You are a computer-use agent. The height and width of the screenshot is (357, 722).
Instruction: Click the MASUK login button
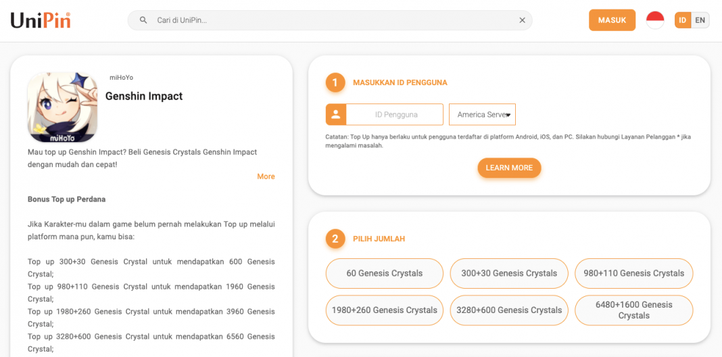tap(612, 20)
